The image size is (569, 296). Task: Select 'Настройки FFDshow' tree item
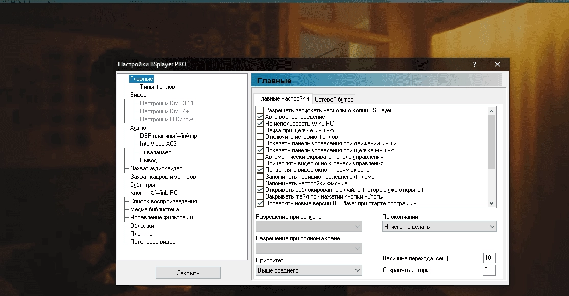166,119
